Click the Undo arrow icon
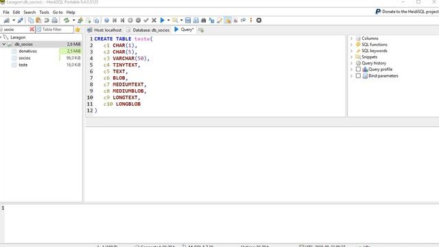Image resolution: width=439 pixels, height=247 pixels. pos(47,21)
